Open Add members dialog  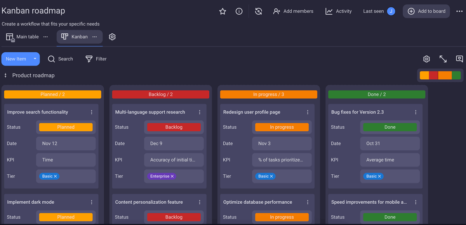(293, 11)
